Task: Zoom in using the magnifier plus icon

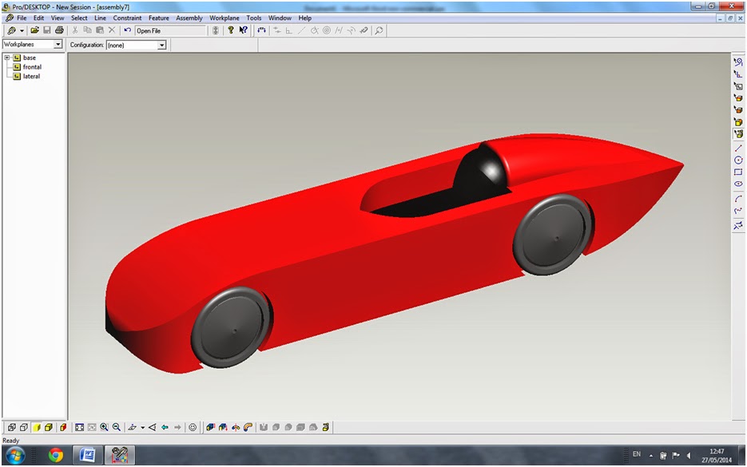Action: pos(104,426)
